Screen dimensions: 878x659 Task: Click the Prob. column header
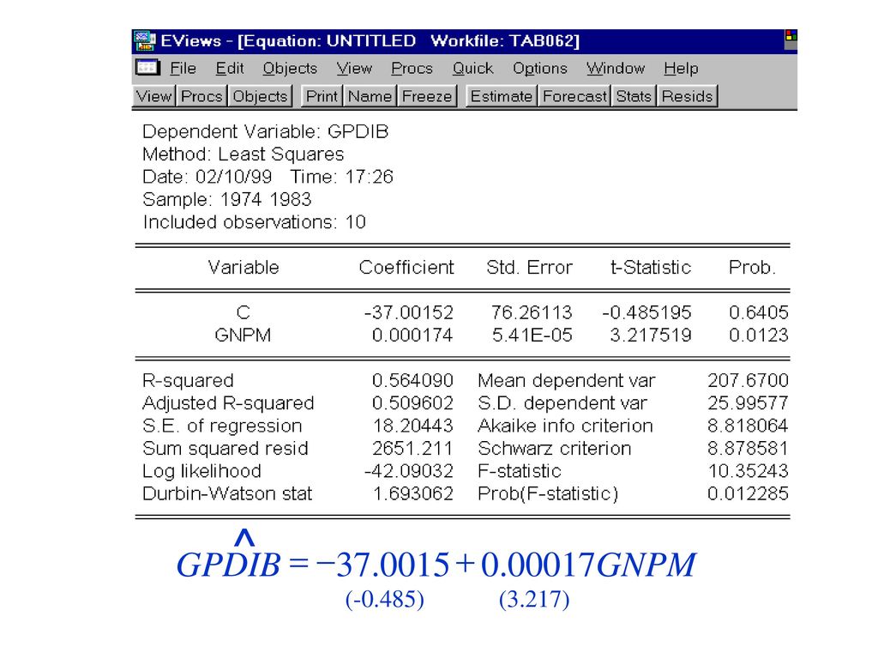tap(752, 268)
